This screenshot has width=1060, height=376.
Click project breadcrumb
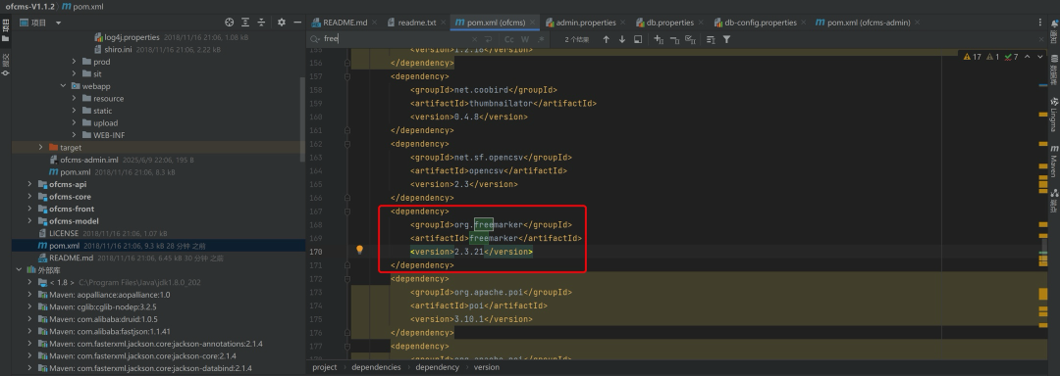[325, 367]
